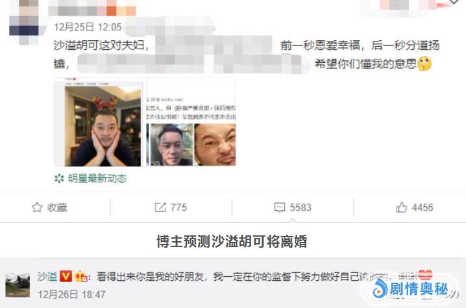Viewport: 466px width, 308px height.
Task: Click the star favorite icon next to 收藏
Action: tap(37, 207)
